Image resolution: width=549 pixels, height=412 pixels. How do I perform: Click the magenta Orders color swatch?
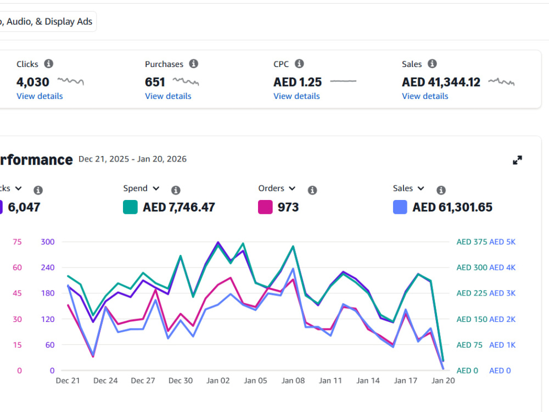pos(265,207)
